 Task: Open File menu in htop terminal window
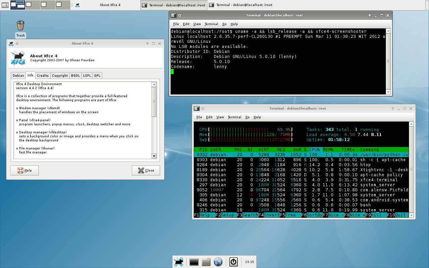[x=199, y=117]
